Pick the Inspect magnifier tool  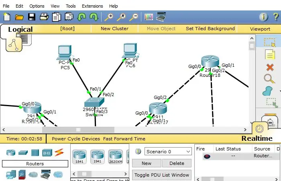click(x=269, y=79)
